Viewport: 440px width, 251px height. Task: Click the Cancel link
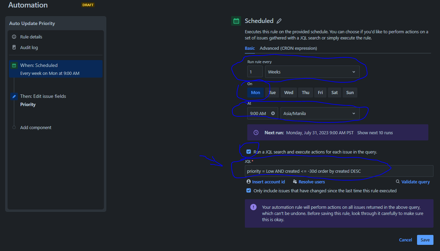(405, 240)
